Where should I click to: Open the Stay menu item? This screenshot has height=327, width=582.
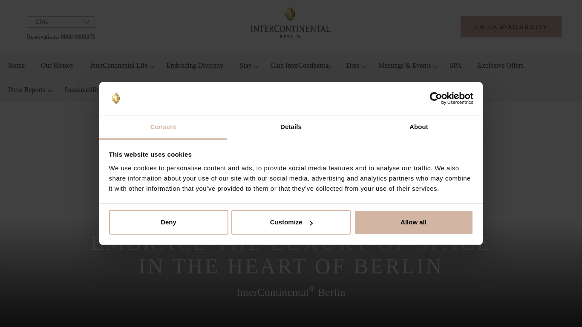245,66
